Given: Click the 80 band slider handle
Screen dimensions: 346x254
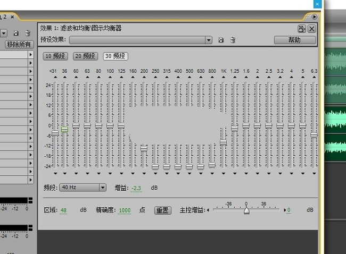Looking at the screenshot, I should [x=98, y=125].
